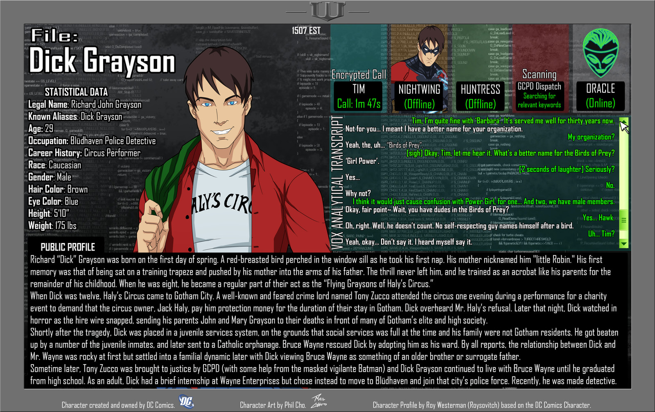Click transcript line 'Yeah, okay... Don't say it'
This screenshot has height=412, width=655.
click(409, 242)
